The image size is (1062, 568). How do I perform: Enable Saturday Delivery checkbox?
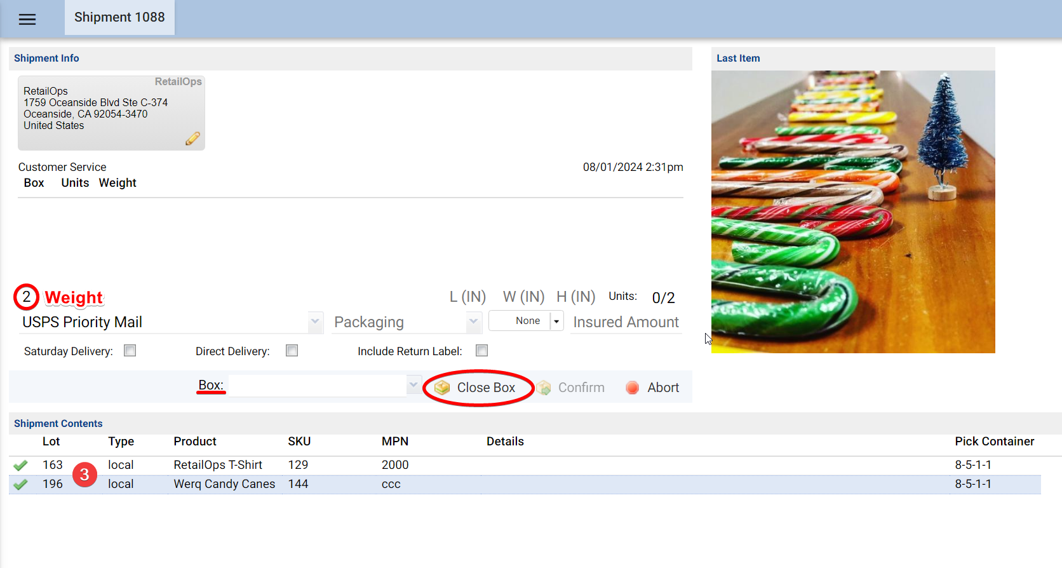[130, 351]
